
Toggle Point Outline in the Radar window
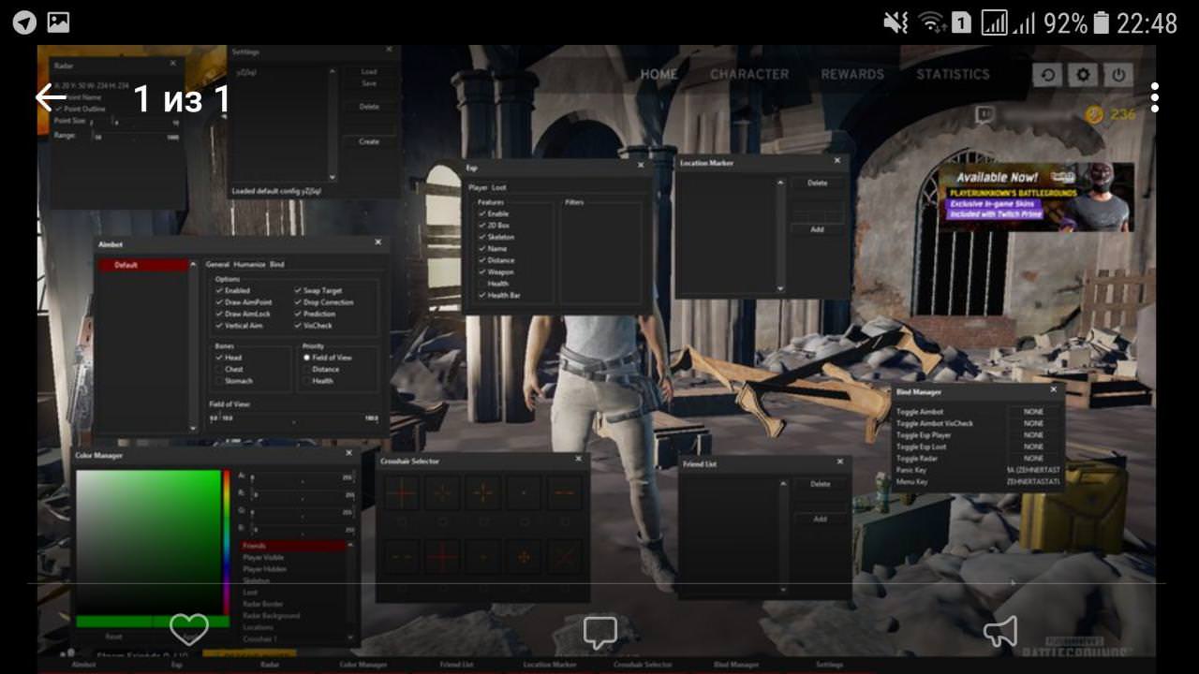pyautogui.click(x=58, y=109)
